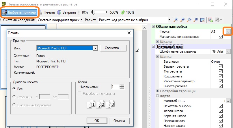Click the magnifier with grid icon
The height and width of the screenshot is (128, 233).
pyautogui.click(x=196, y=20)
